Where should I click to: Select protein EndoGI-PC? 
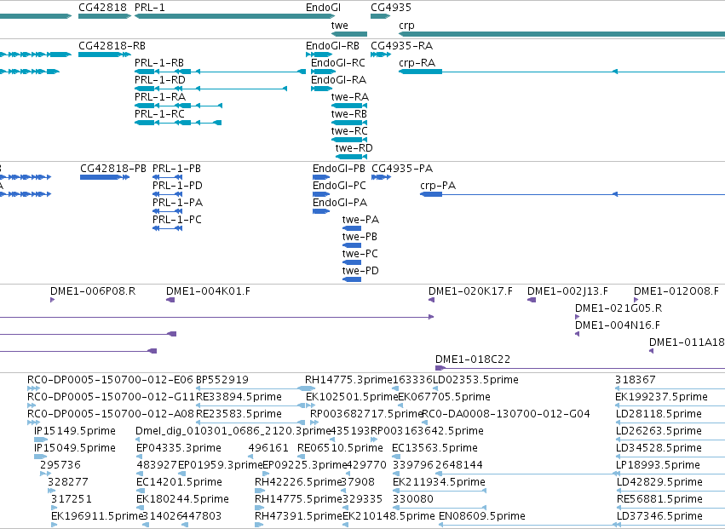click(x=321, y=194)
